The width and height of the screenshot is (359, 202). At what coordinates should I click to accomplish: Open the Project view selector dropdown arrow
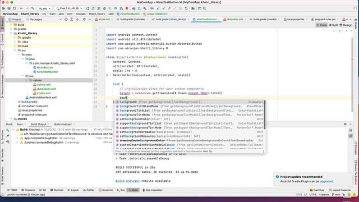tap(61, 20)
